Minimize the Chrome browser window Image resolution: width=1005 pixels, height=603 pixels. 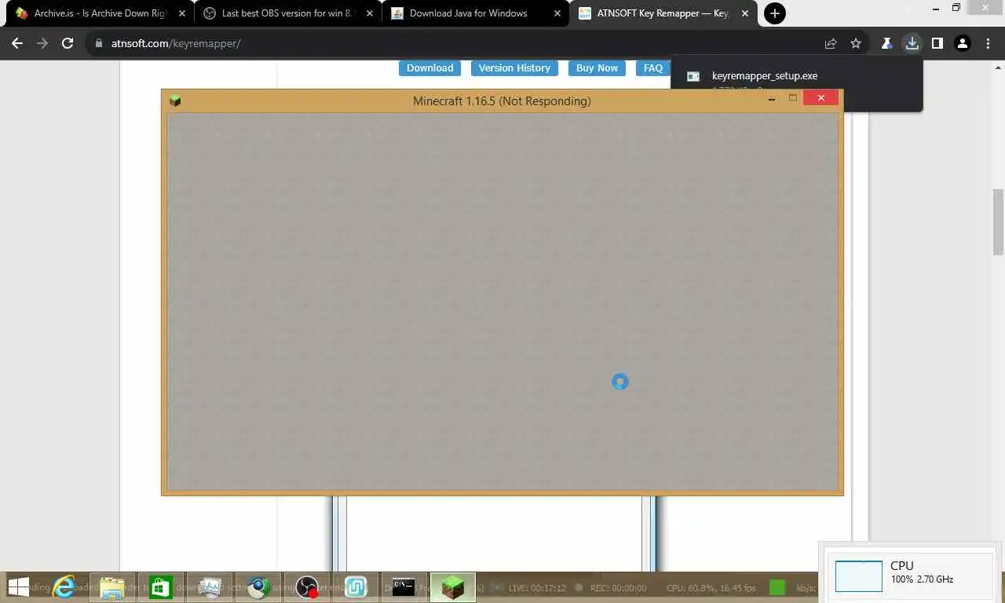point(936,8)
